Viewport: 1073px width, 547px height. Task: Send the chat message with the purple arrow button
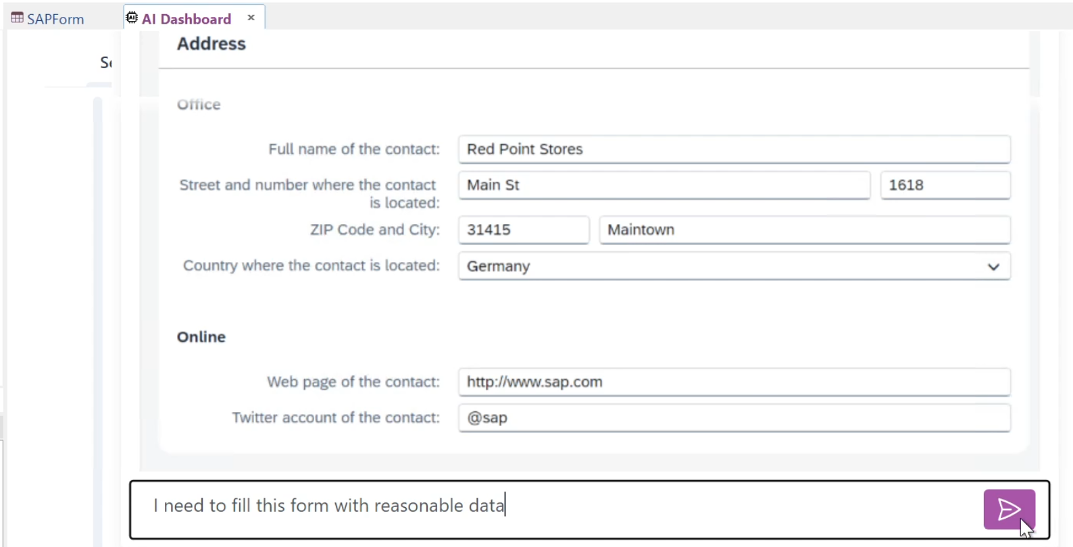[1009, 509]
